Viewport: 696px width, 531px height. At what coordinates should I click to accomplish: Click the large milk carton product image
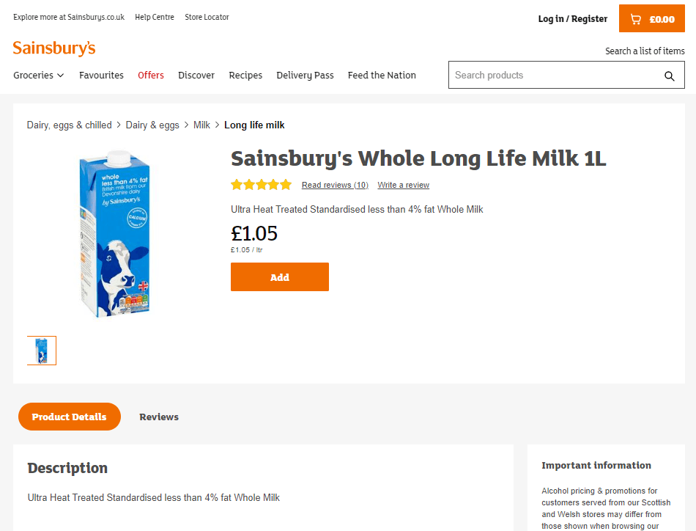tap(116, 234)
